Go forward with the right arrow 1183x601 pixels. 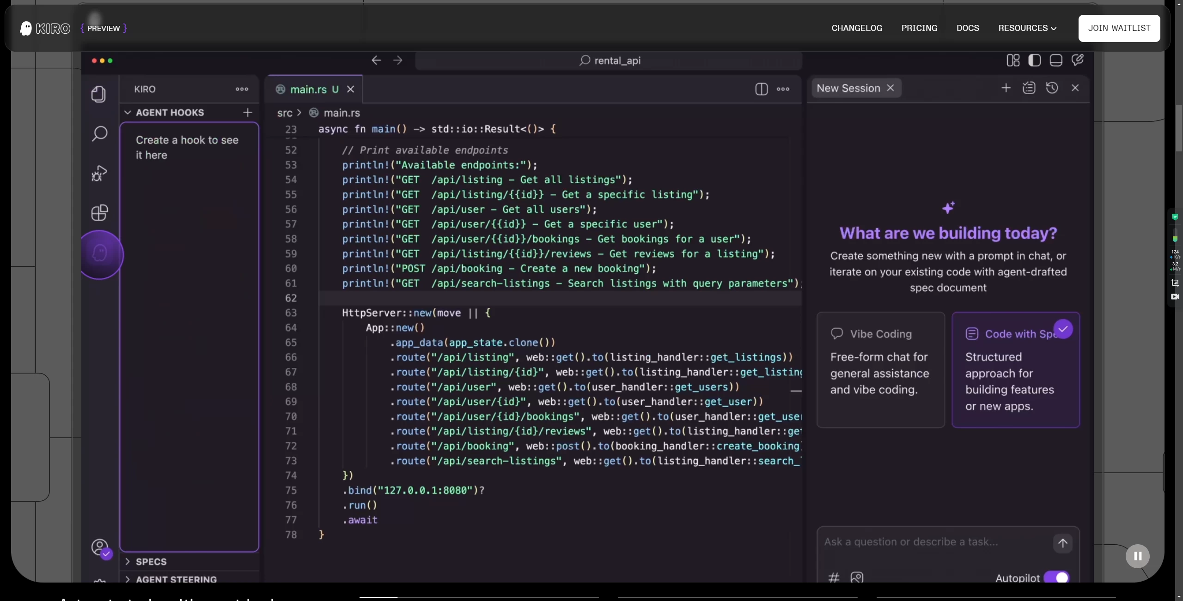[398, 60]
